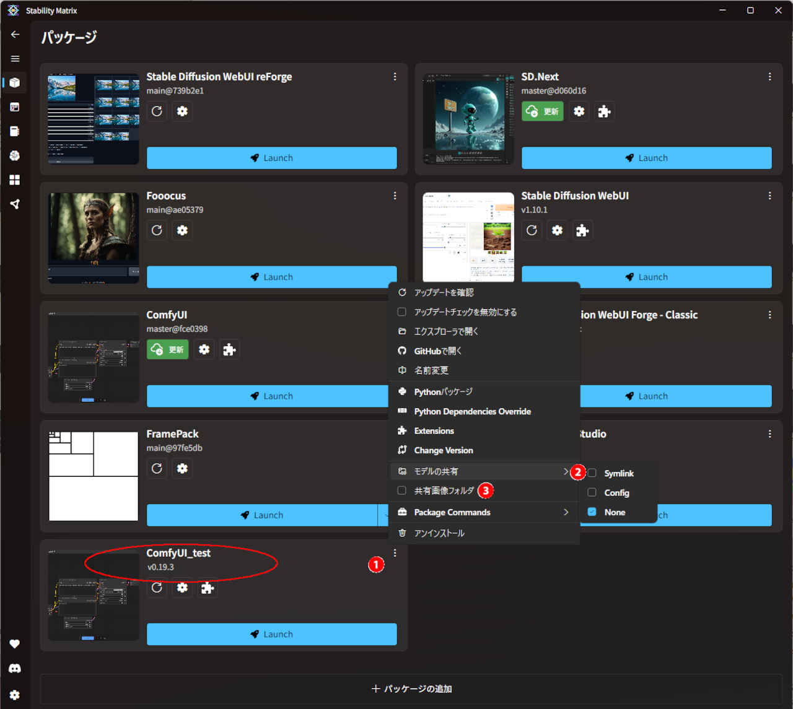Toggle アップデートチェックを無効にする checkbox
Viewport: 793px width, 709px height.
coord(402,312)
